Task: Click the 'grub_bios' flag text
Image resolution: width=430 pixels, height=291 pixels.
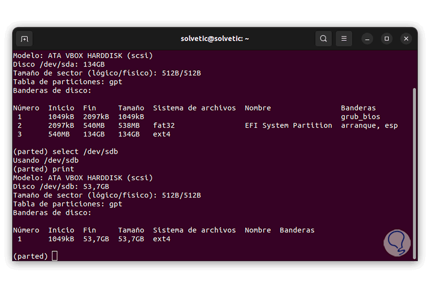Action: 360,117
